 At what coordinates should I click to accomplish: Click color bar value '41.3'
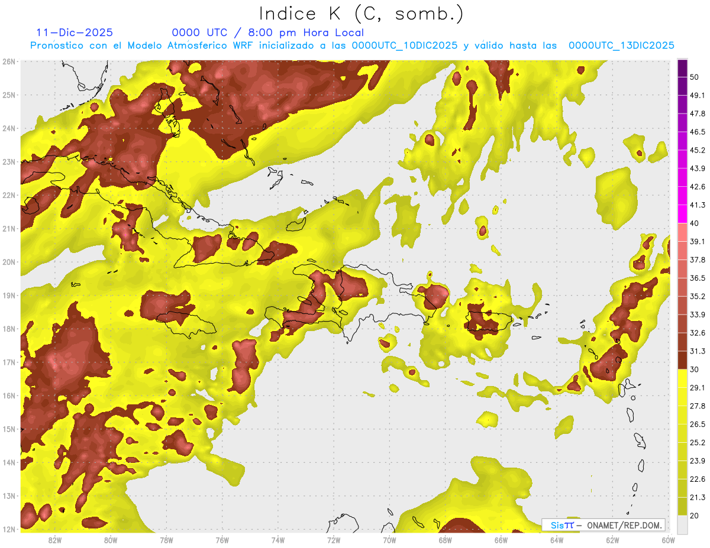(697, 205)
